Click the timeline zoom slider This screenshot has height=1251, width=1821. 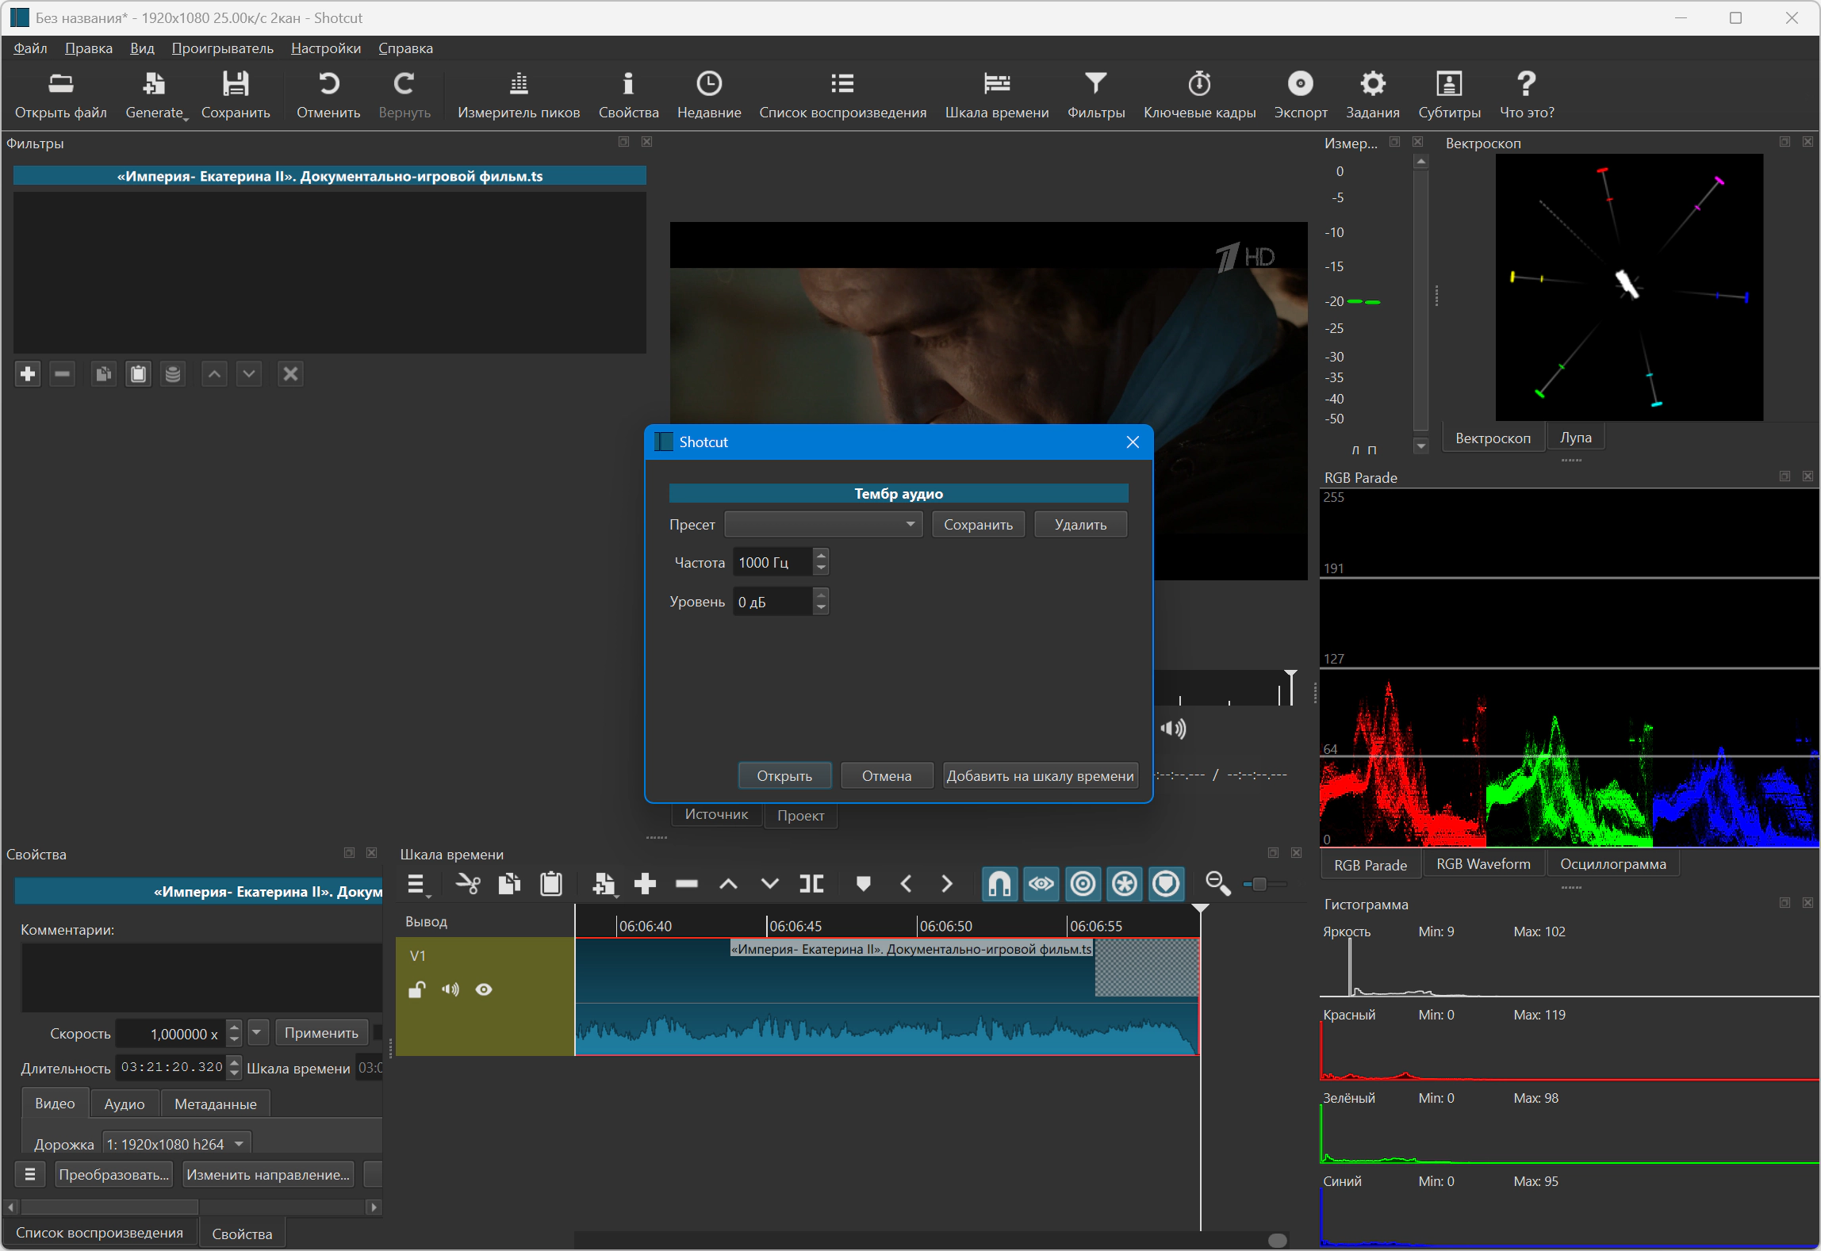tap(1259, 883)
